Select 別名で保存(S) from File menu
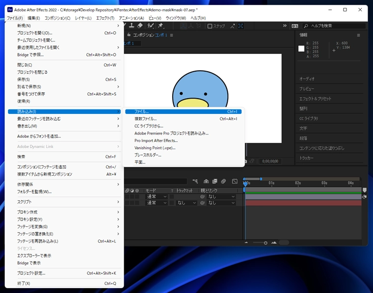The image size is (373, 293). [29, 87]
